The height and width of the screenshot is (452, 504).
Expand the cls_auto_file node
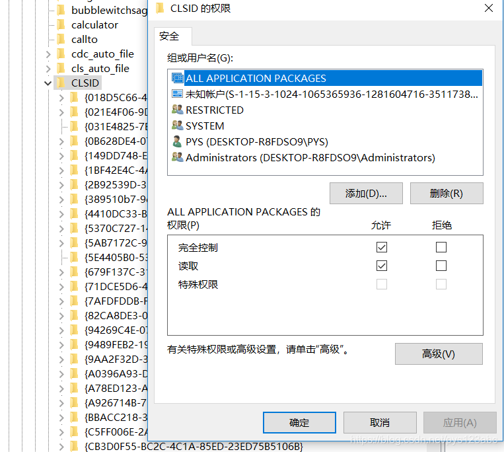48,69
